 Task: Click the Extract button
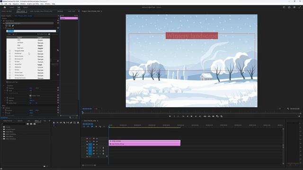click(209, 116)
